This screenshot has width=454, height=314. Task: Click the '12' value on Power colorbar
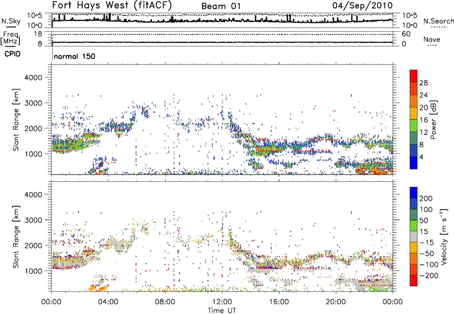pyautogui.click(x=423, y=133)
